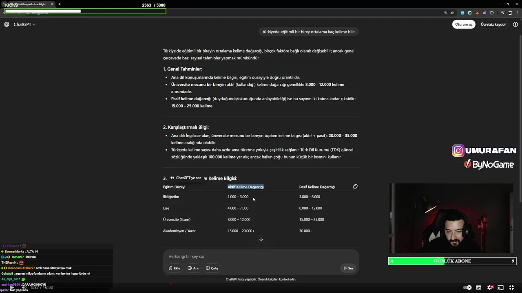Close the browser tab about kelime bilgisi
This screenshot has height=293, width=522.
tap(52, 4)
